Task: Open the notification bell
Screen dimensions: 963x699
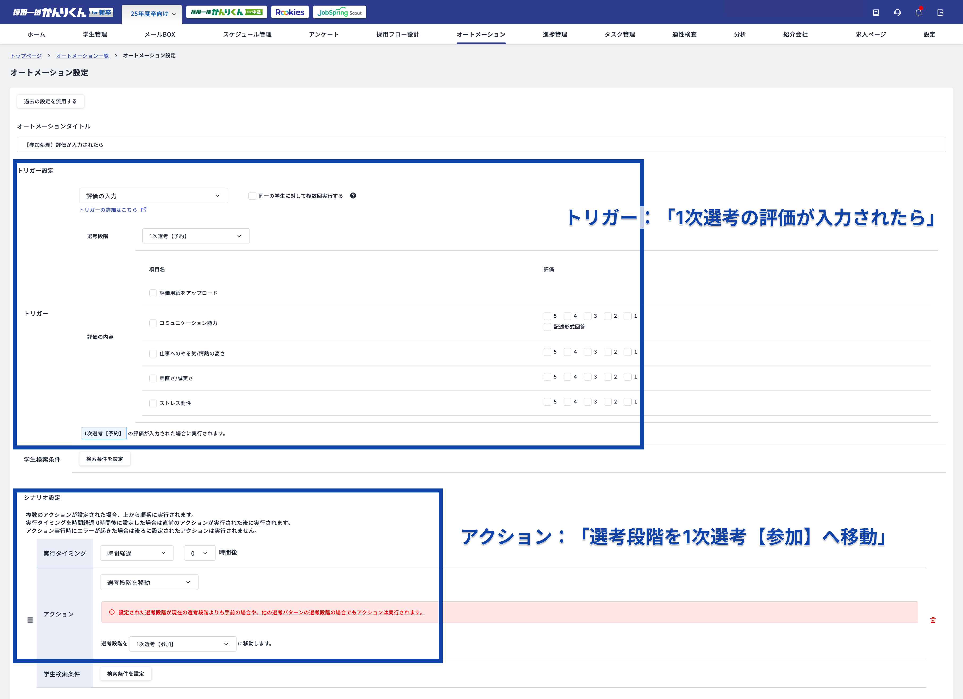Action: pos(918,12)
